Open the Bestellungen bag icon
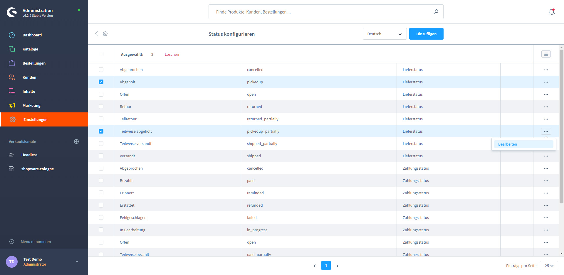Image resolution: width=564 pixels, height=275 pixels. 12,63
